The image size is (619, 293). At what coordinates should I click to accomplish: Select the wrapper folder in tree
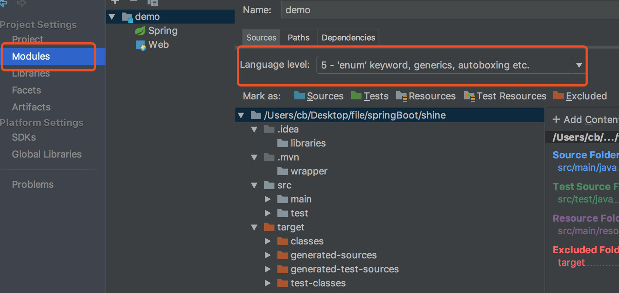coord(308,172)
